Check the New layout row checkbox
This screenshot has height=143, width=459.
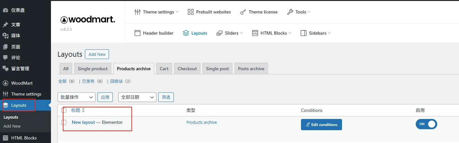(x=64, y=122)
